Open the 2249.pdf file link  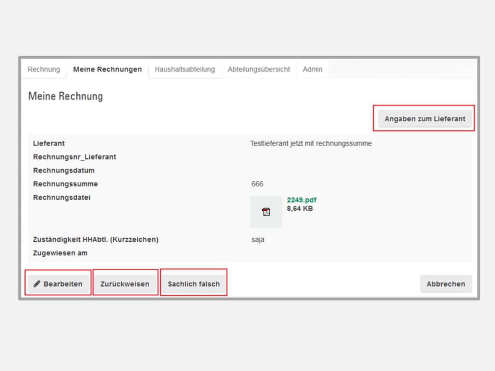coord(302,200)
